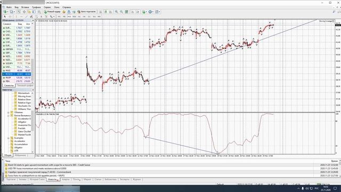
Task: Select the crosshair tool
Action: coord(10,17)
